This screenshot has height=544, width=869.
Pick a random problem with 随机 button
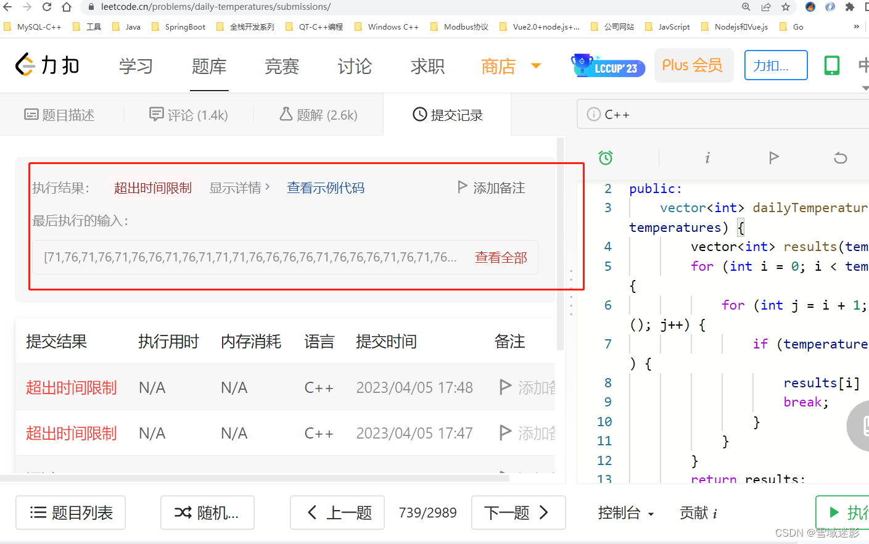[207, 513]
